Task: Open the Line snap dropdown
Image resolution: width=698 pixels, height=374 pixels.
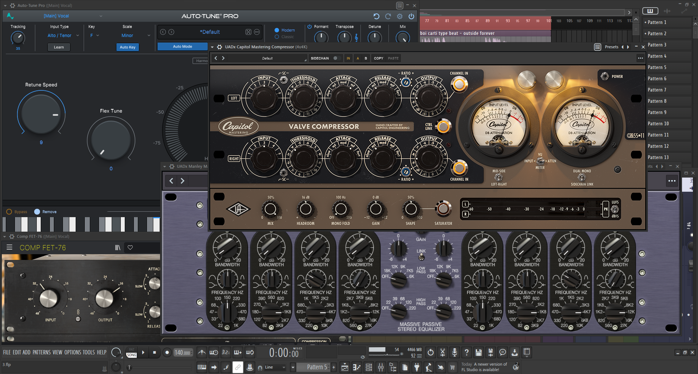Action: [x=275, y=367]
